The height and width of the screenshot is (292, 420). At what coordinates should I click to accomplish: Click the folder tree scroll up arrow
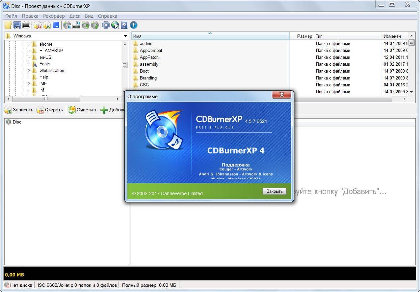[x=125, y=44]
